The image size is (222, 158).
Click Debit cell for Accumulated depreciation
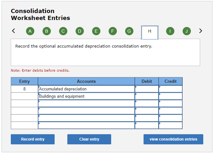(147, 89)
